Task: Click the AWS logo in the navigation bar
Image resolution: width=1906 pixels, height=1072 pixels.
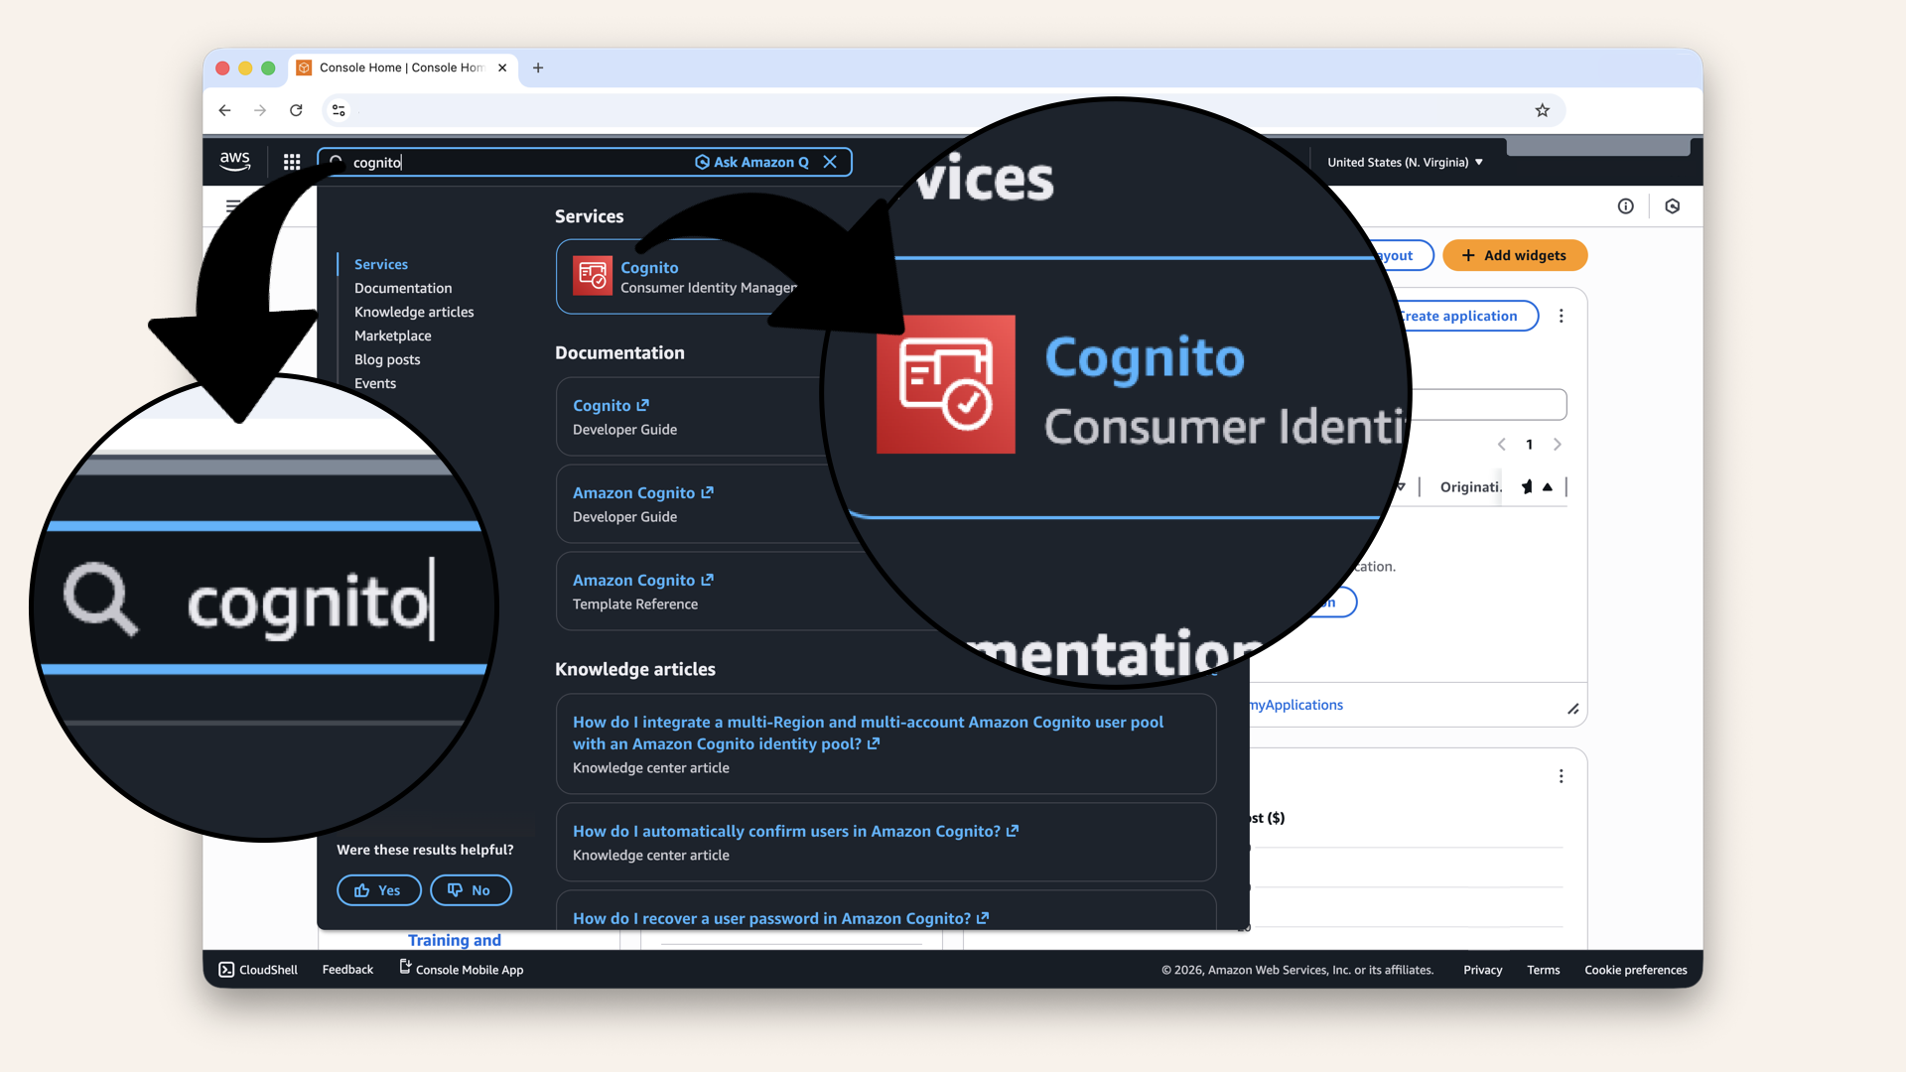Action: tap(234, 161)
